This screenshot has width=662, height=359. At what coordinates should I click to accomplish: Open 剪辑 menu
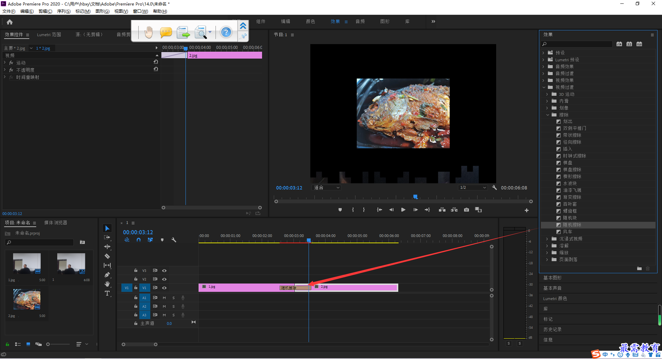pyautogui.click(x=45, y=11)
